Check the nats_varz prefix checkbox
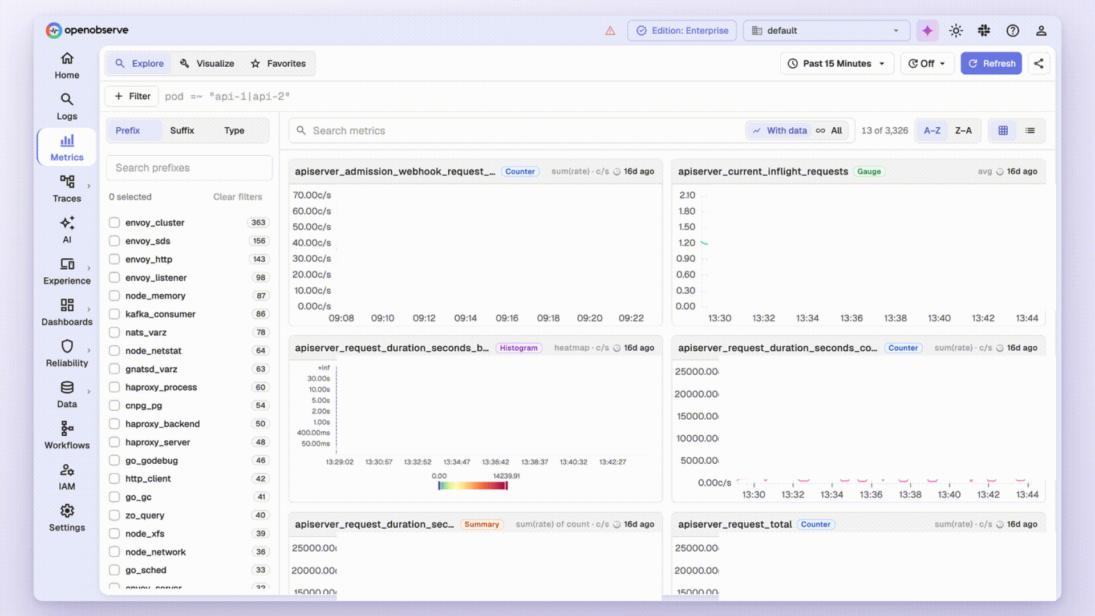 114,332
